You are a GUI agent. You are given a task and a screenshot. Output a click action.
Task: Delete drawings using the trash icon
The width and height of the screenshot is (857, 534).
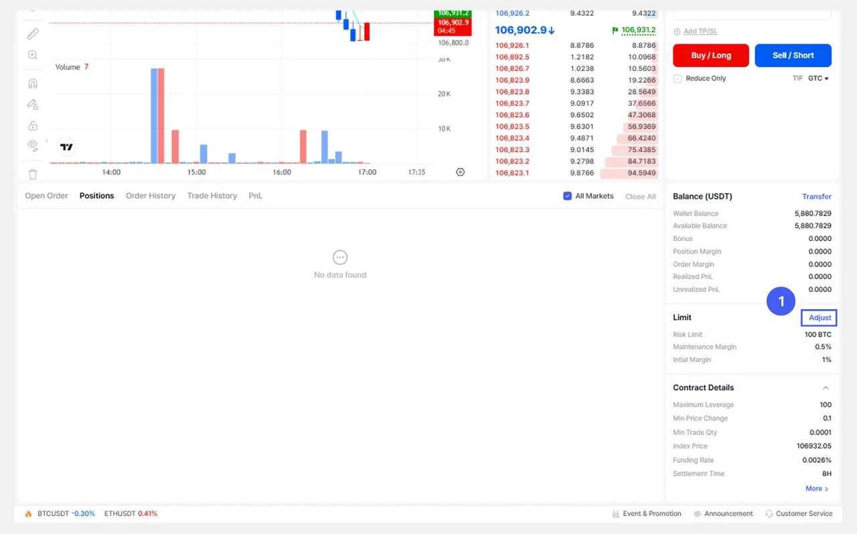(32, 174)
